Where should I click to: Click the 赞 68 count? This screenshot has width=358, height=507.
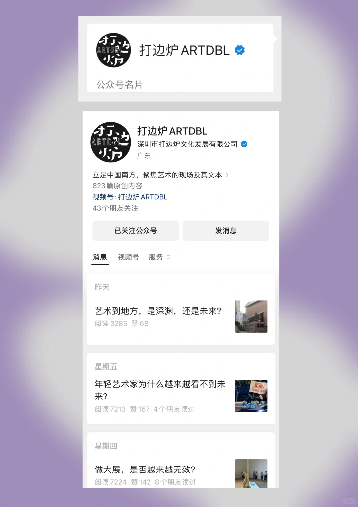(x=140, y=324)
